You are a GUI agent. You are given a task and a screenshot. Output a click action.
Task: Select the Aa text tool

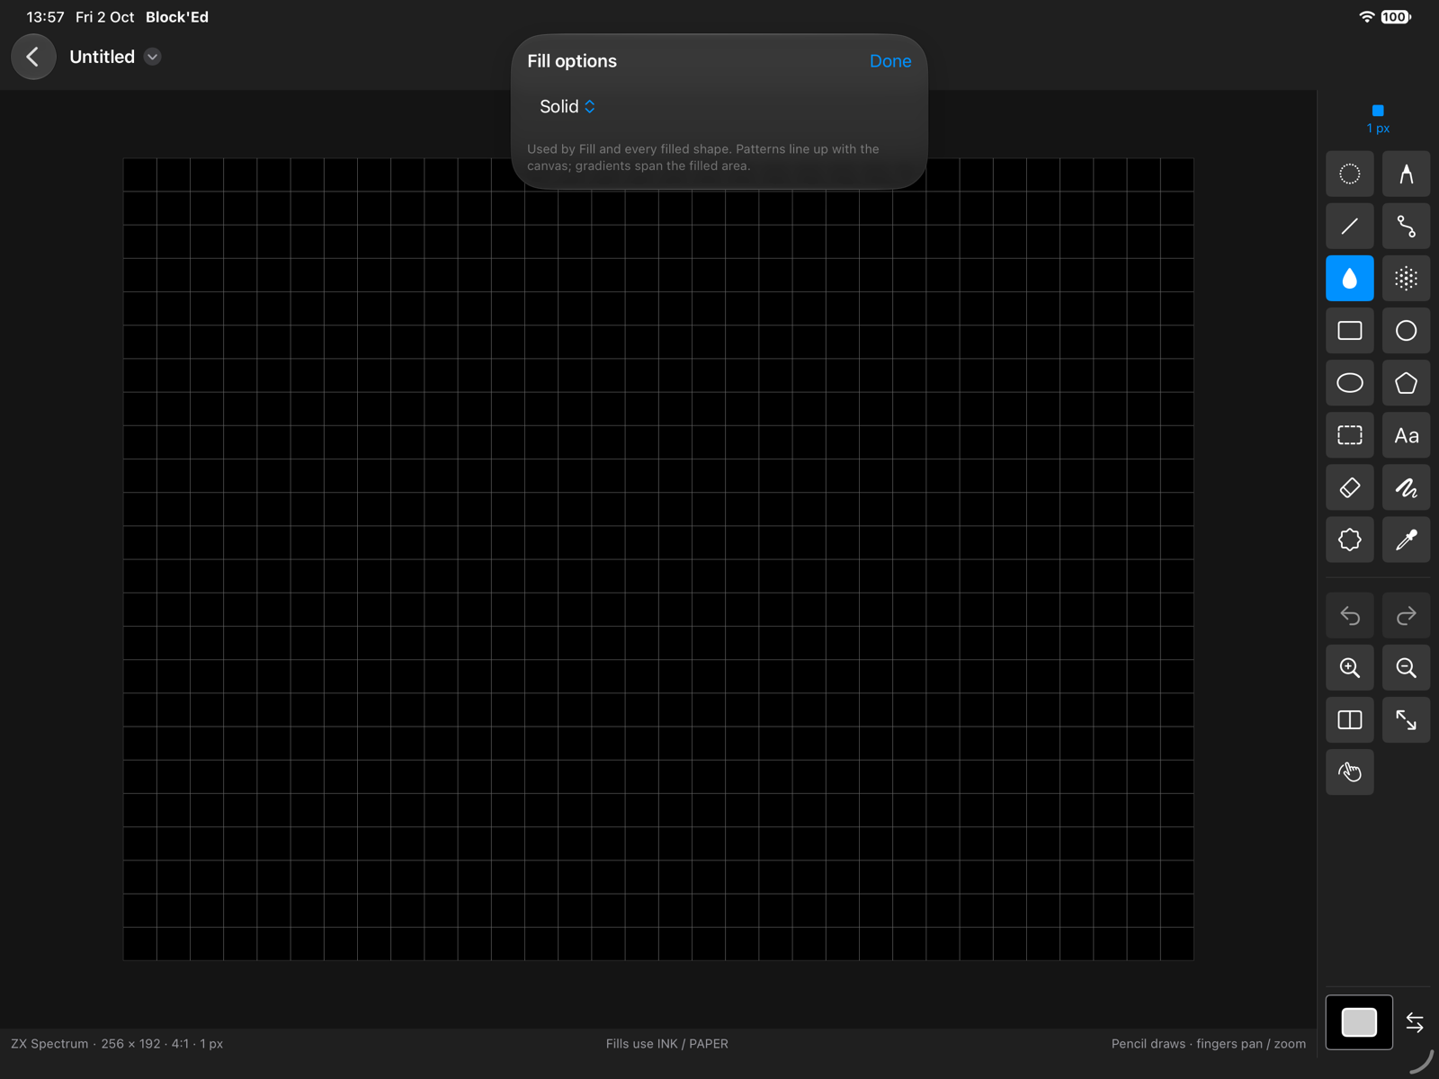pos(1406,435)
